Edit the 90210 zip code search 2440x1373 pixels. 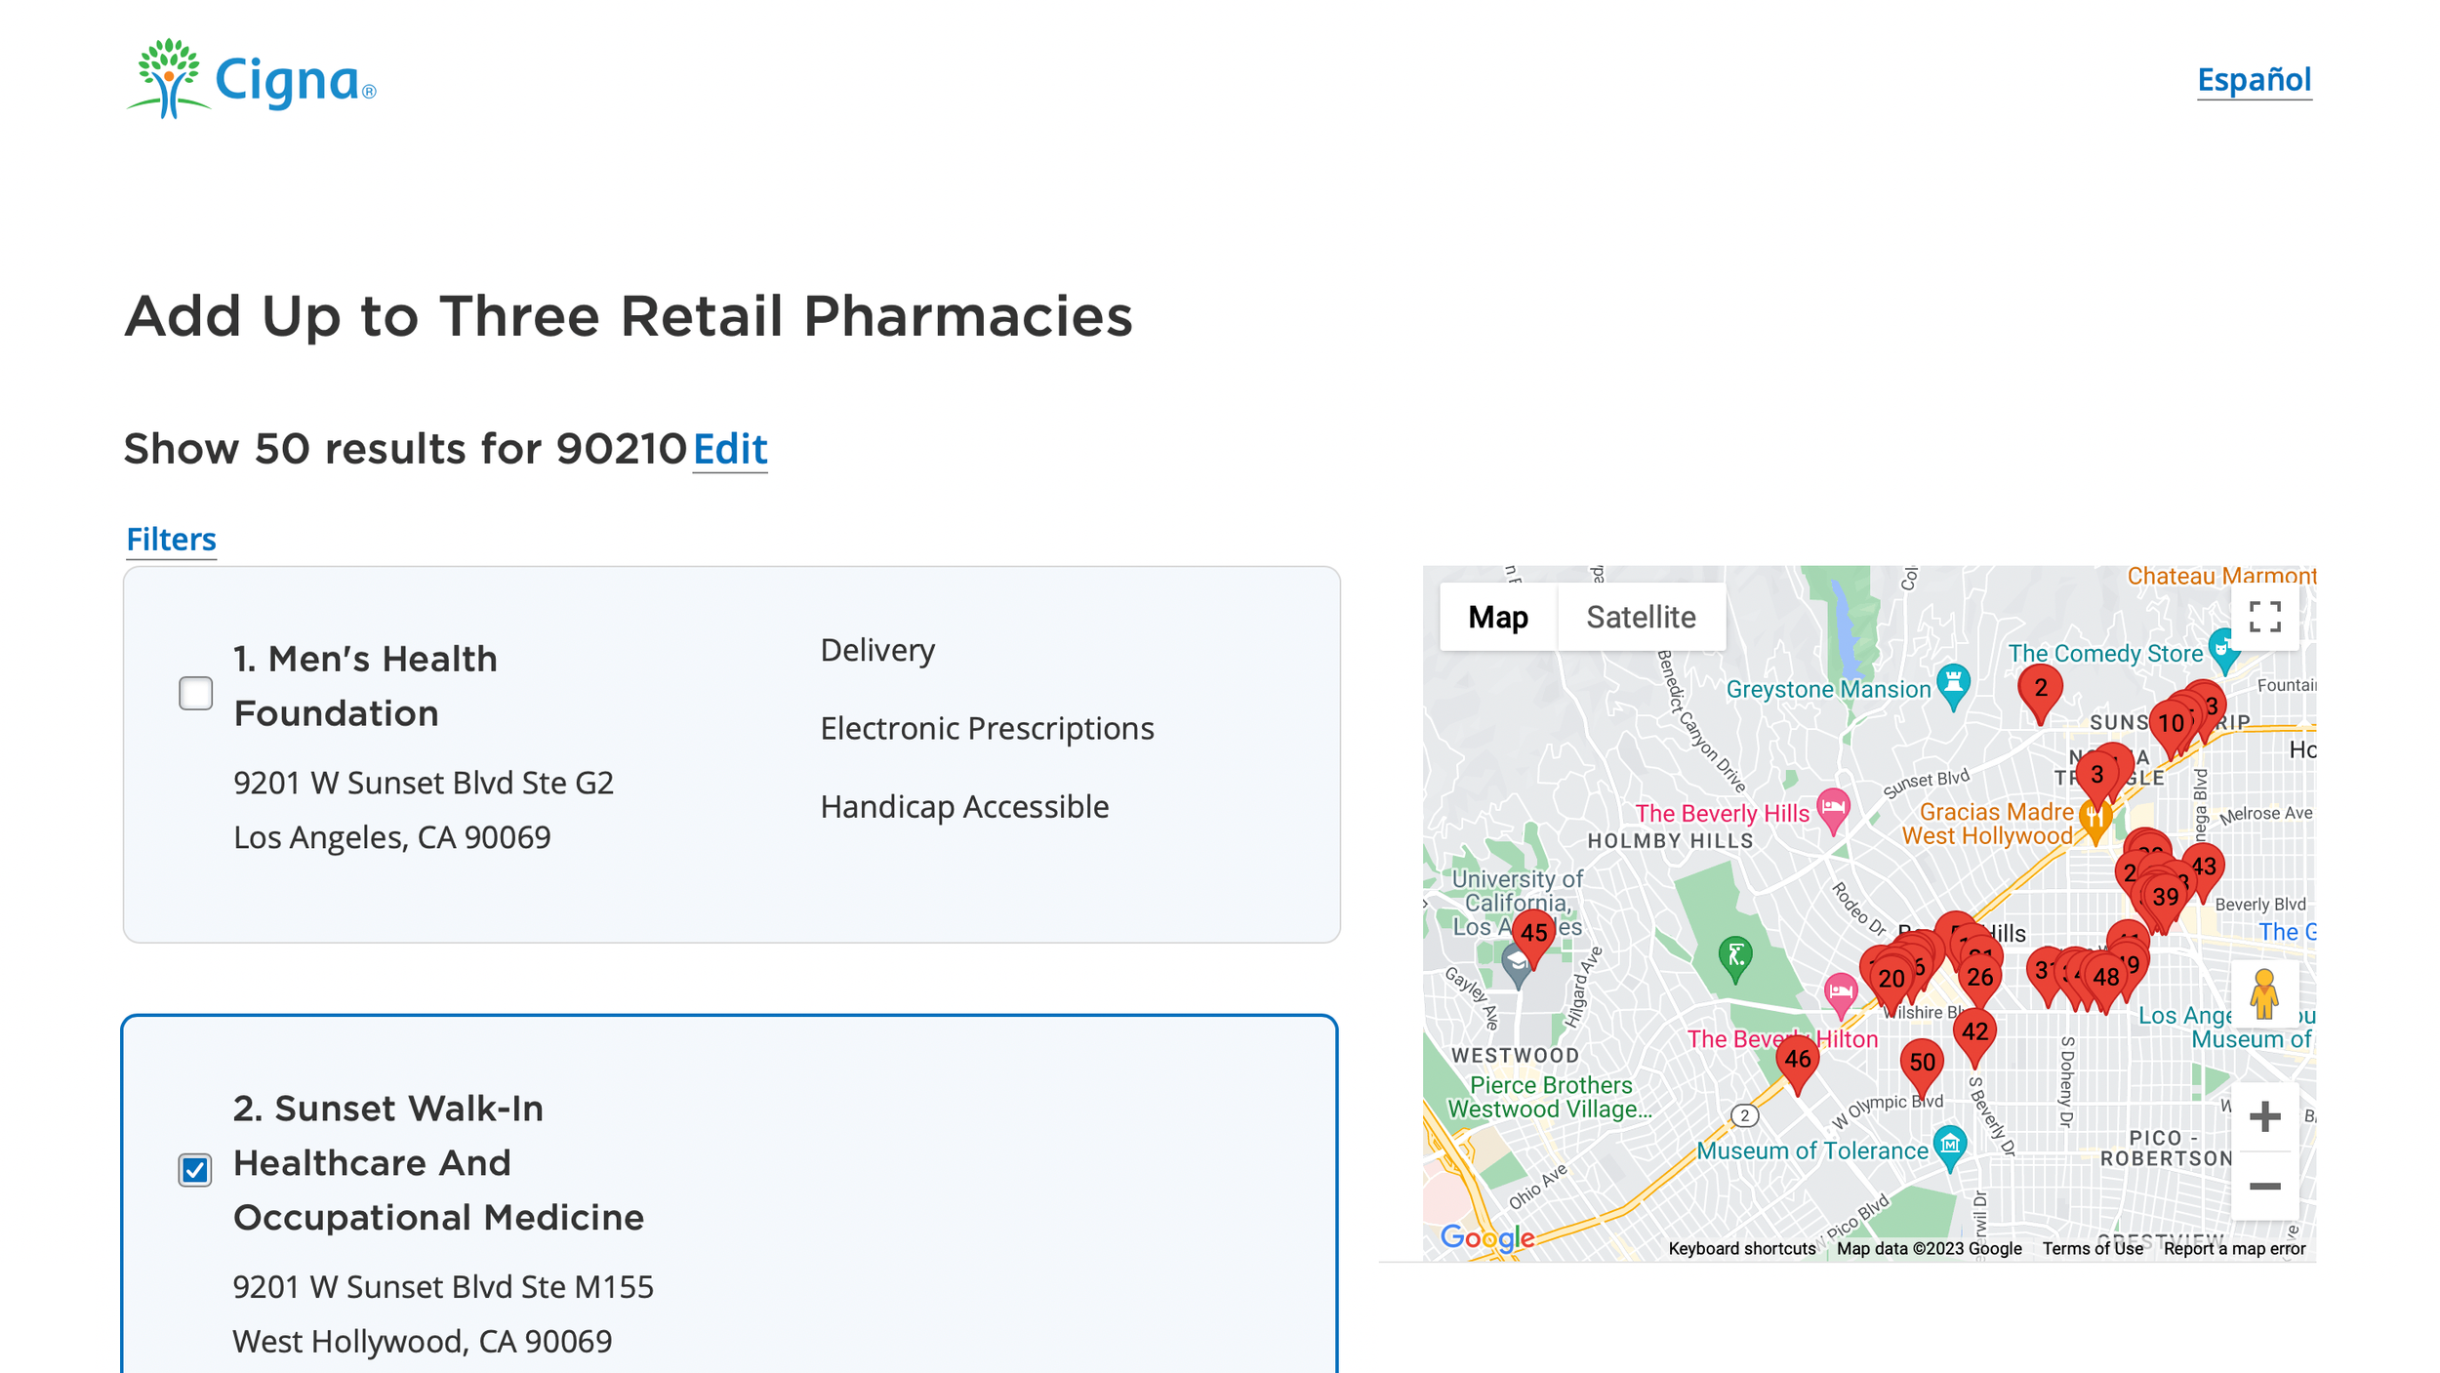tap(730, 449)
